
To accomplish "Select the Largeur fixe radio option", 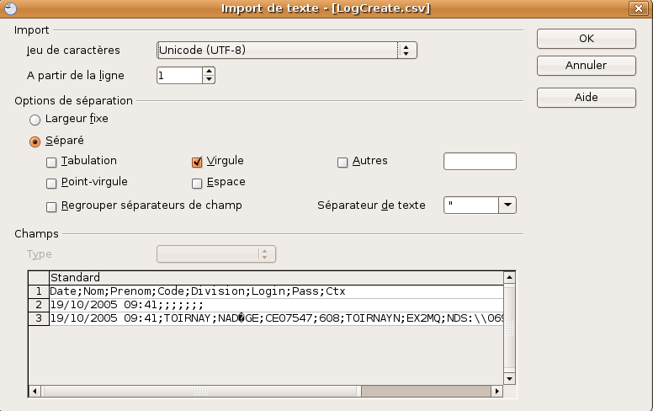I will point(35,120).
